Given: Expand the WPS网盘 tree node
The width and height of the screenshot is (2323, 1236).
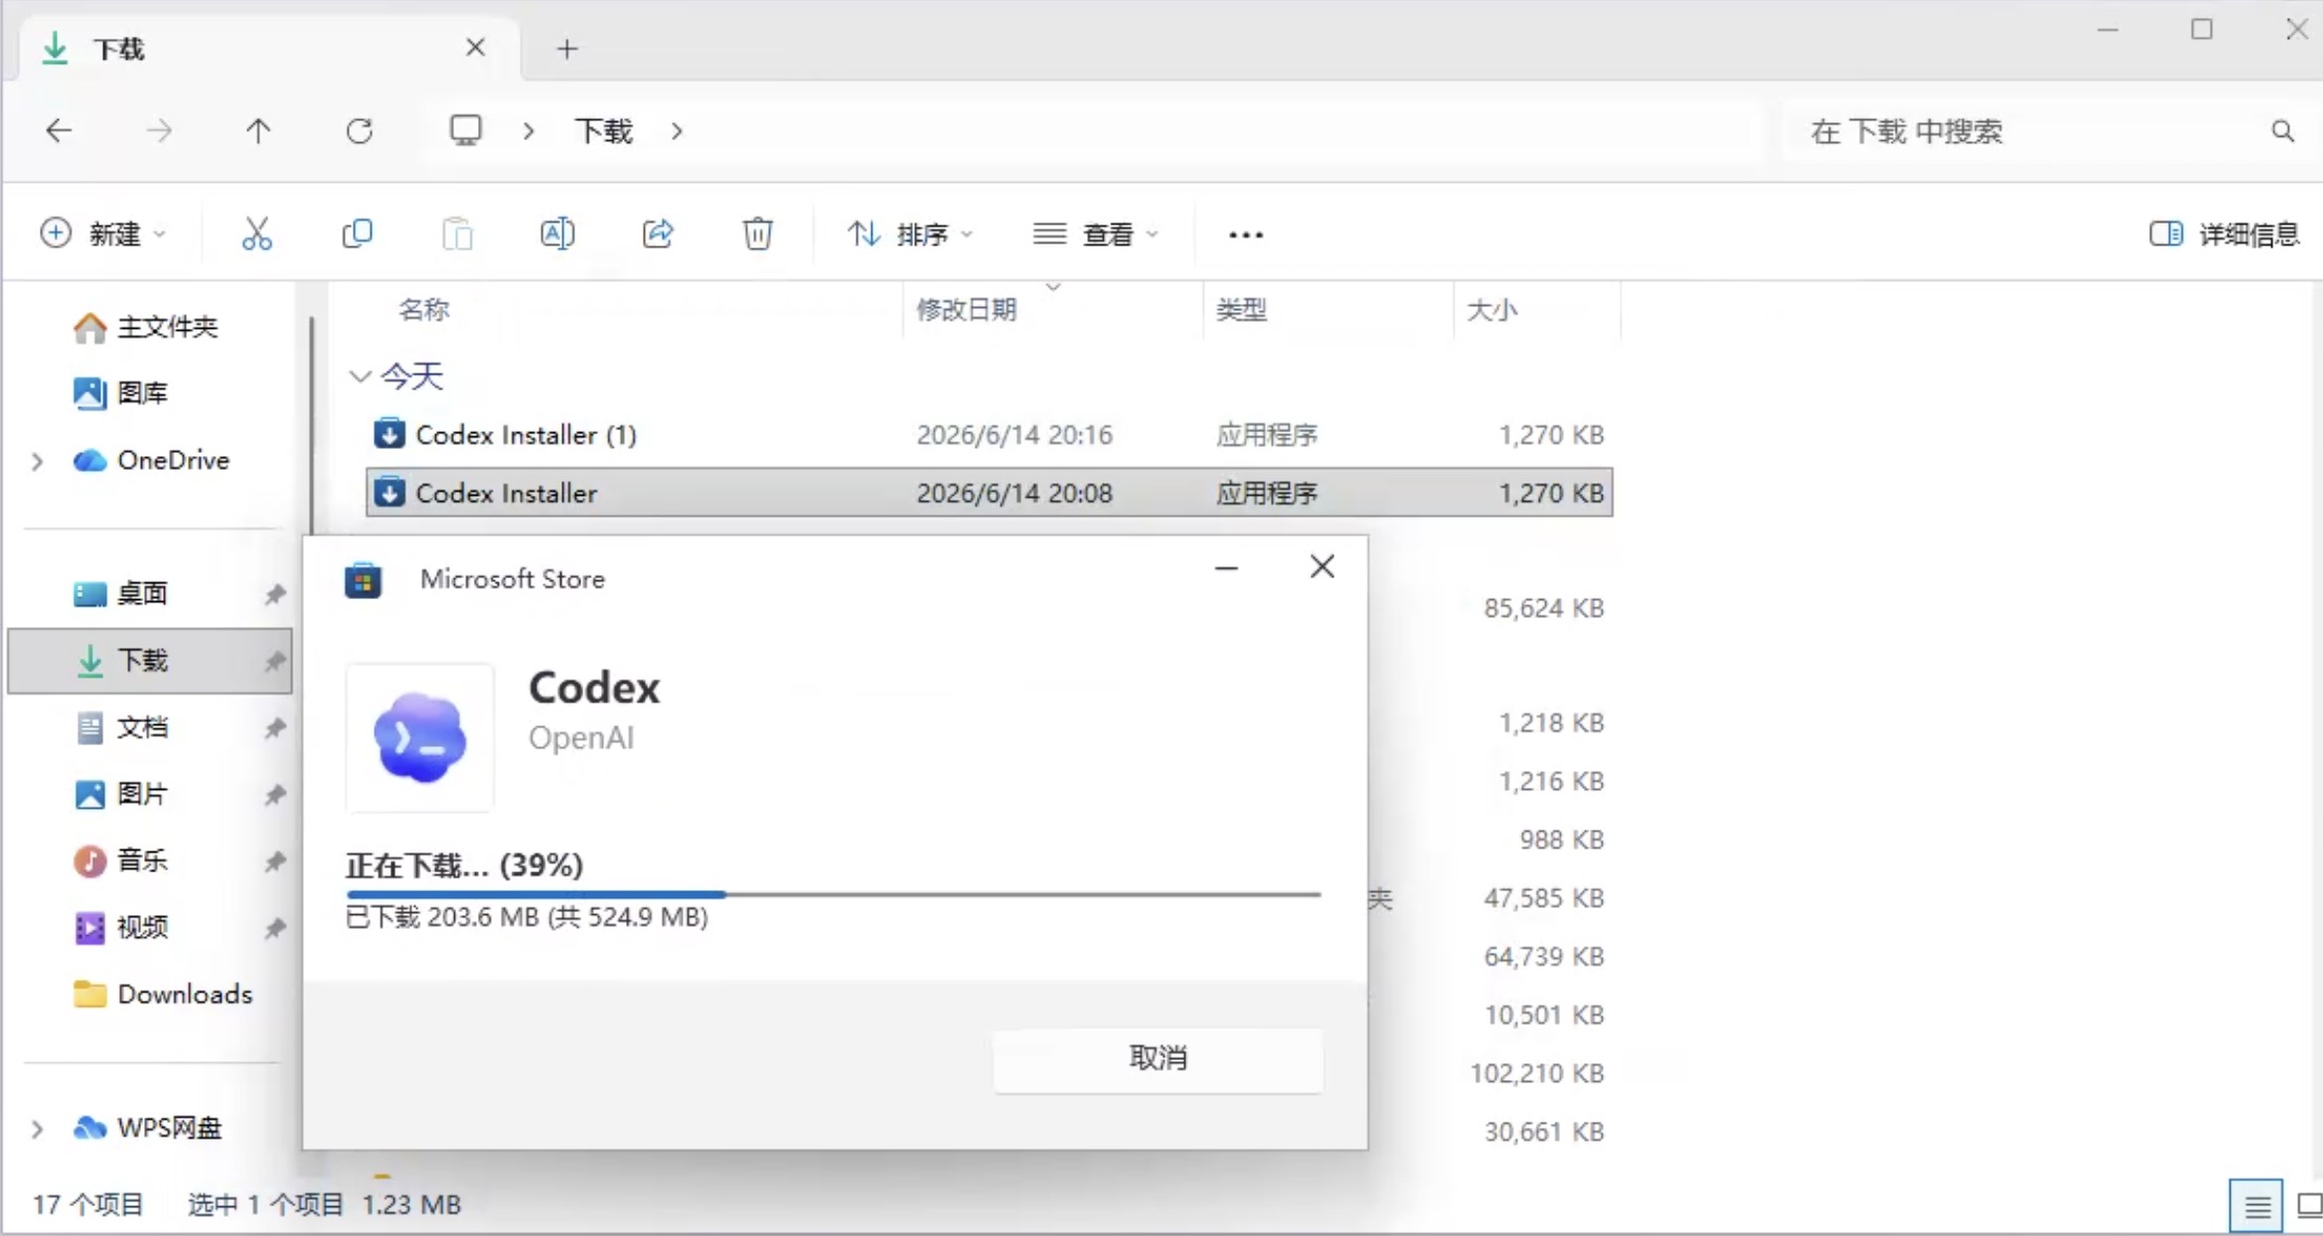Looking at the screenshot, I should click(x=38, y=1129).
